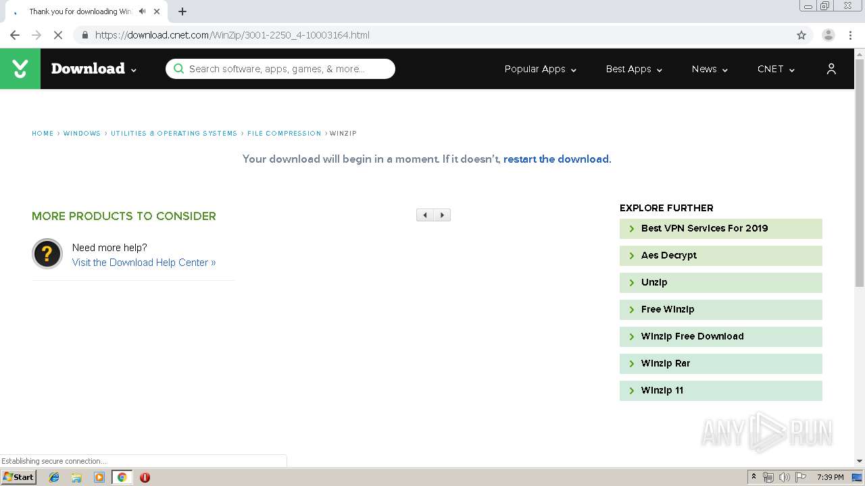Focus the software search field
The width and height of the screenshot is (865, 486).
(280, 69)
